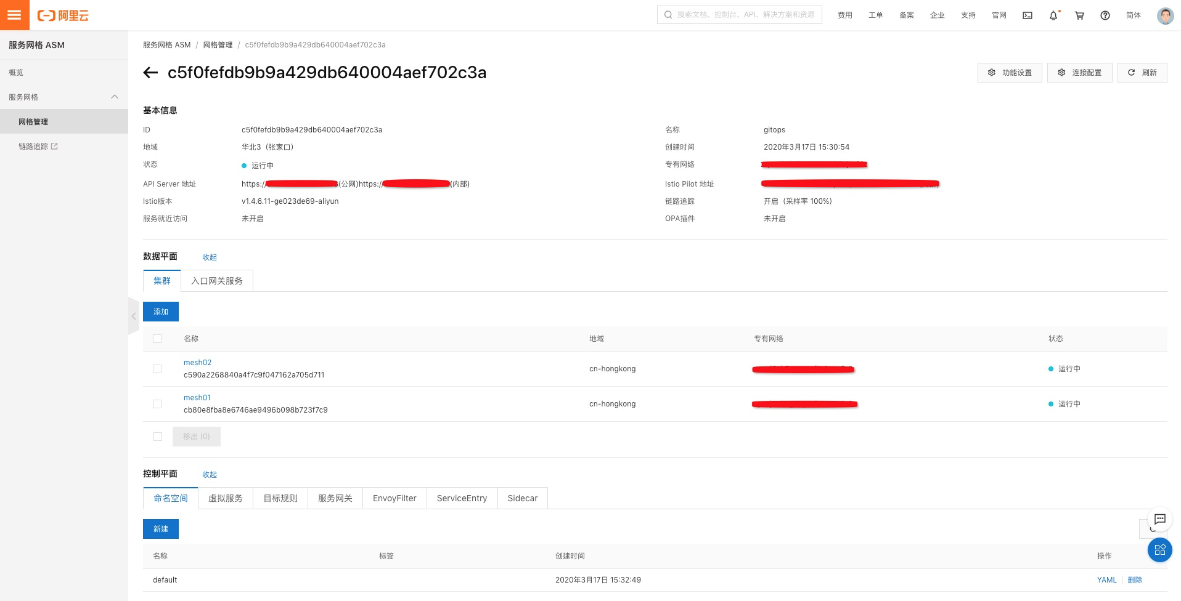View YAML for default namespace
Viewport: 1181px width, 601px height.
point(1107,580)
